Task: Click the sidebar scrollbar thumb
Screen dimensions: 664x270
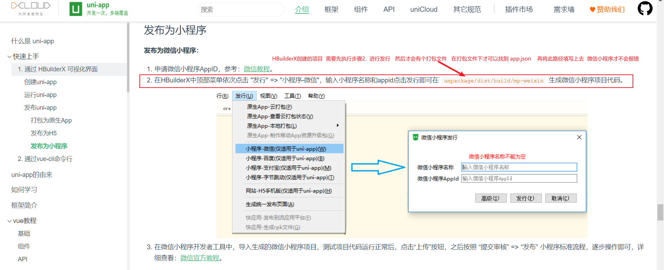Action: pos(128,57)
